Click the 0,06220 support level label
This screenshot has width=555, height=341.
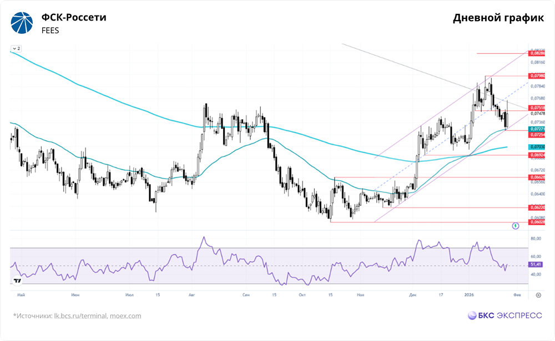click(537, 207)
